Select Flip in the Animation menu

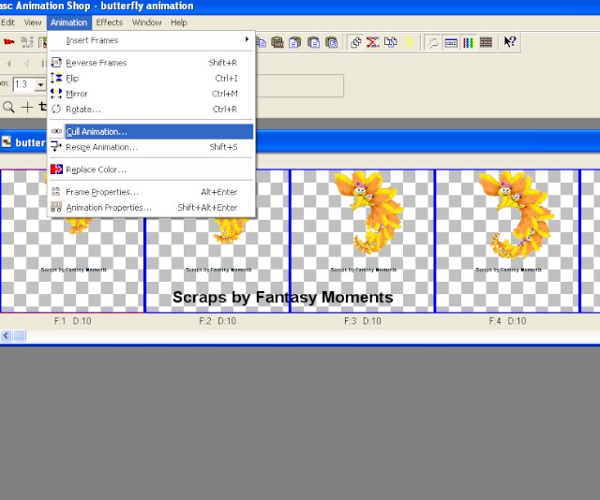(x=152, y=79)
